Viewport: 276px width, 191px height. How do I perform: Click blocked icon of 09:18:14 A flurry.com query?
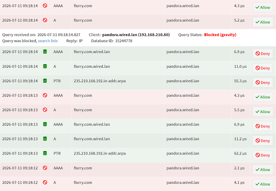coord(45,20)
